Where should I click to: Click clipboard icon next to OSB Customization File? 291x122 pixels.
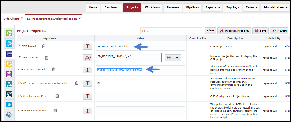(54, 70)
